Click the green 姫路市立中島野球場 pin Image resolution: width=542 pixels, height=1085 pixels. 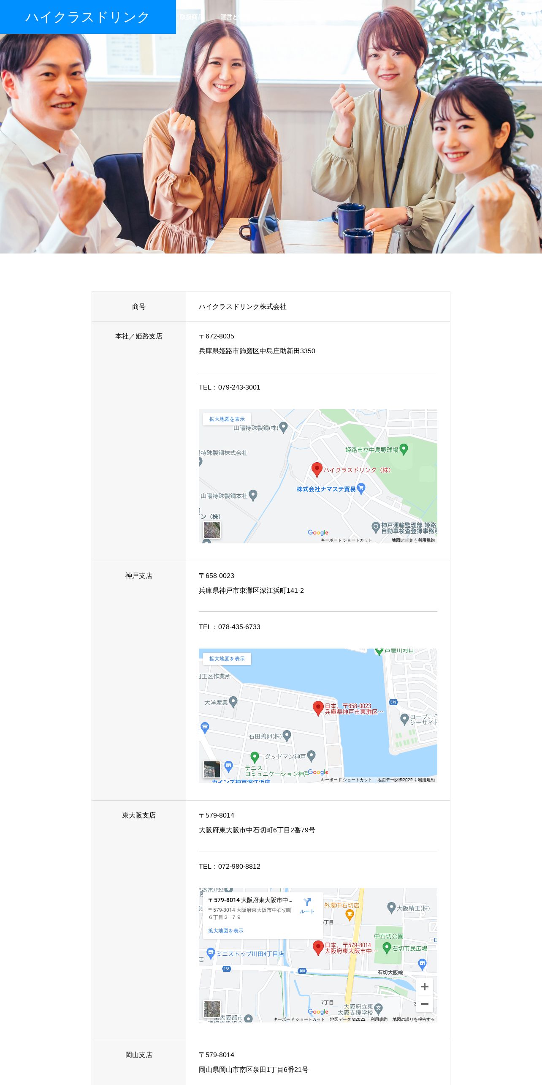(404, 449)
